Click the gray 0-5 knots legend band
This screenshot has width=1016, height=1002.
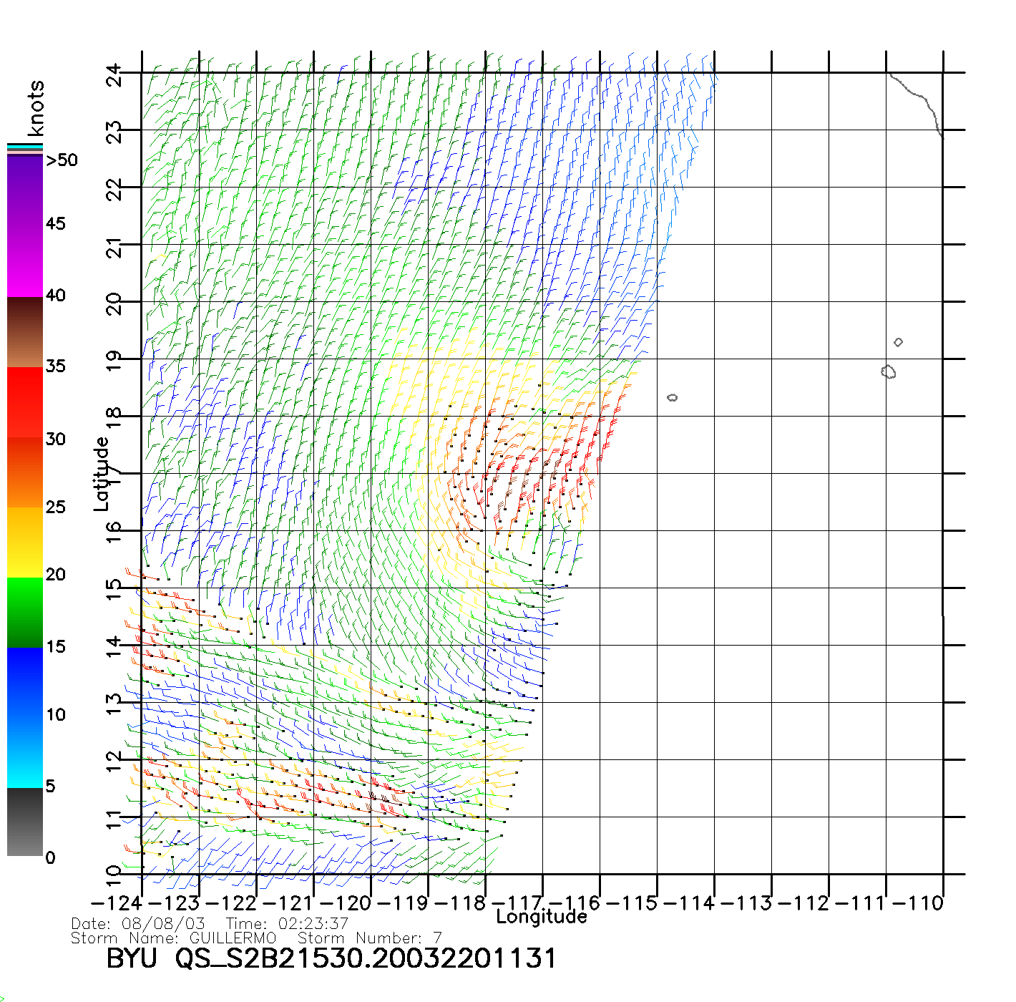click(x=24, y=822)
